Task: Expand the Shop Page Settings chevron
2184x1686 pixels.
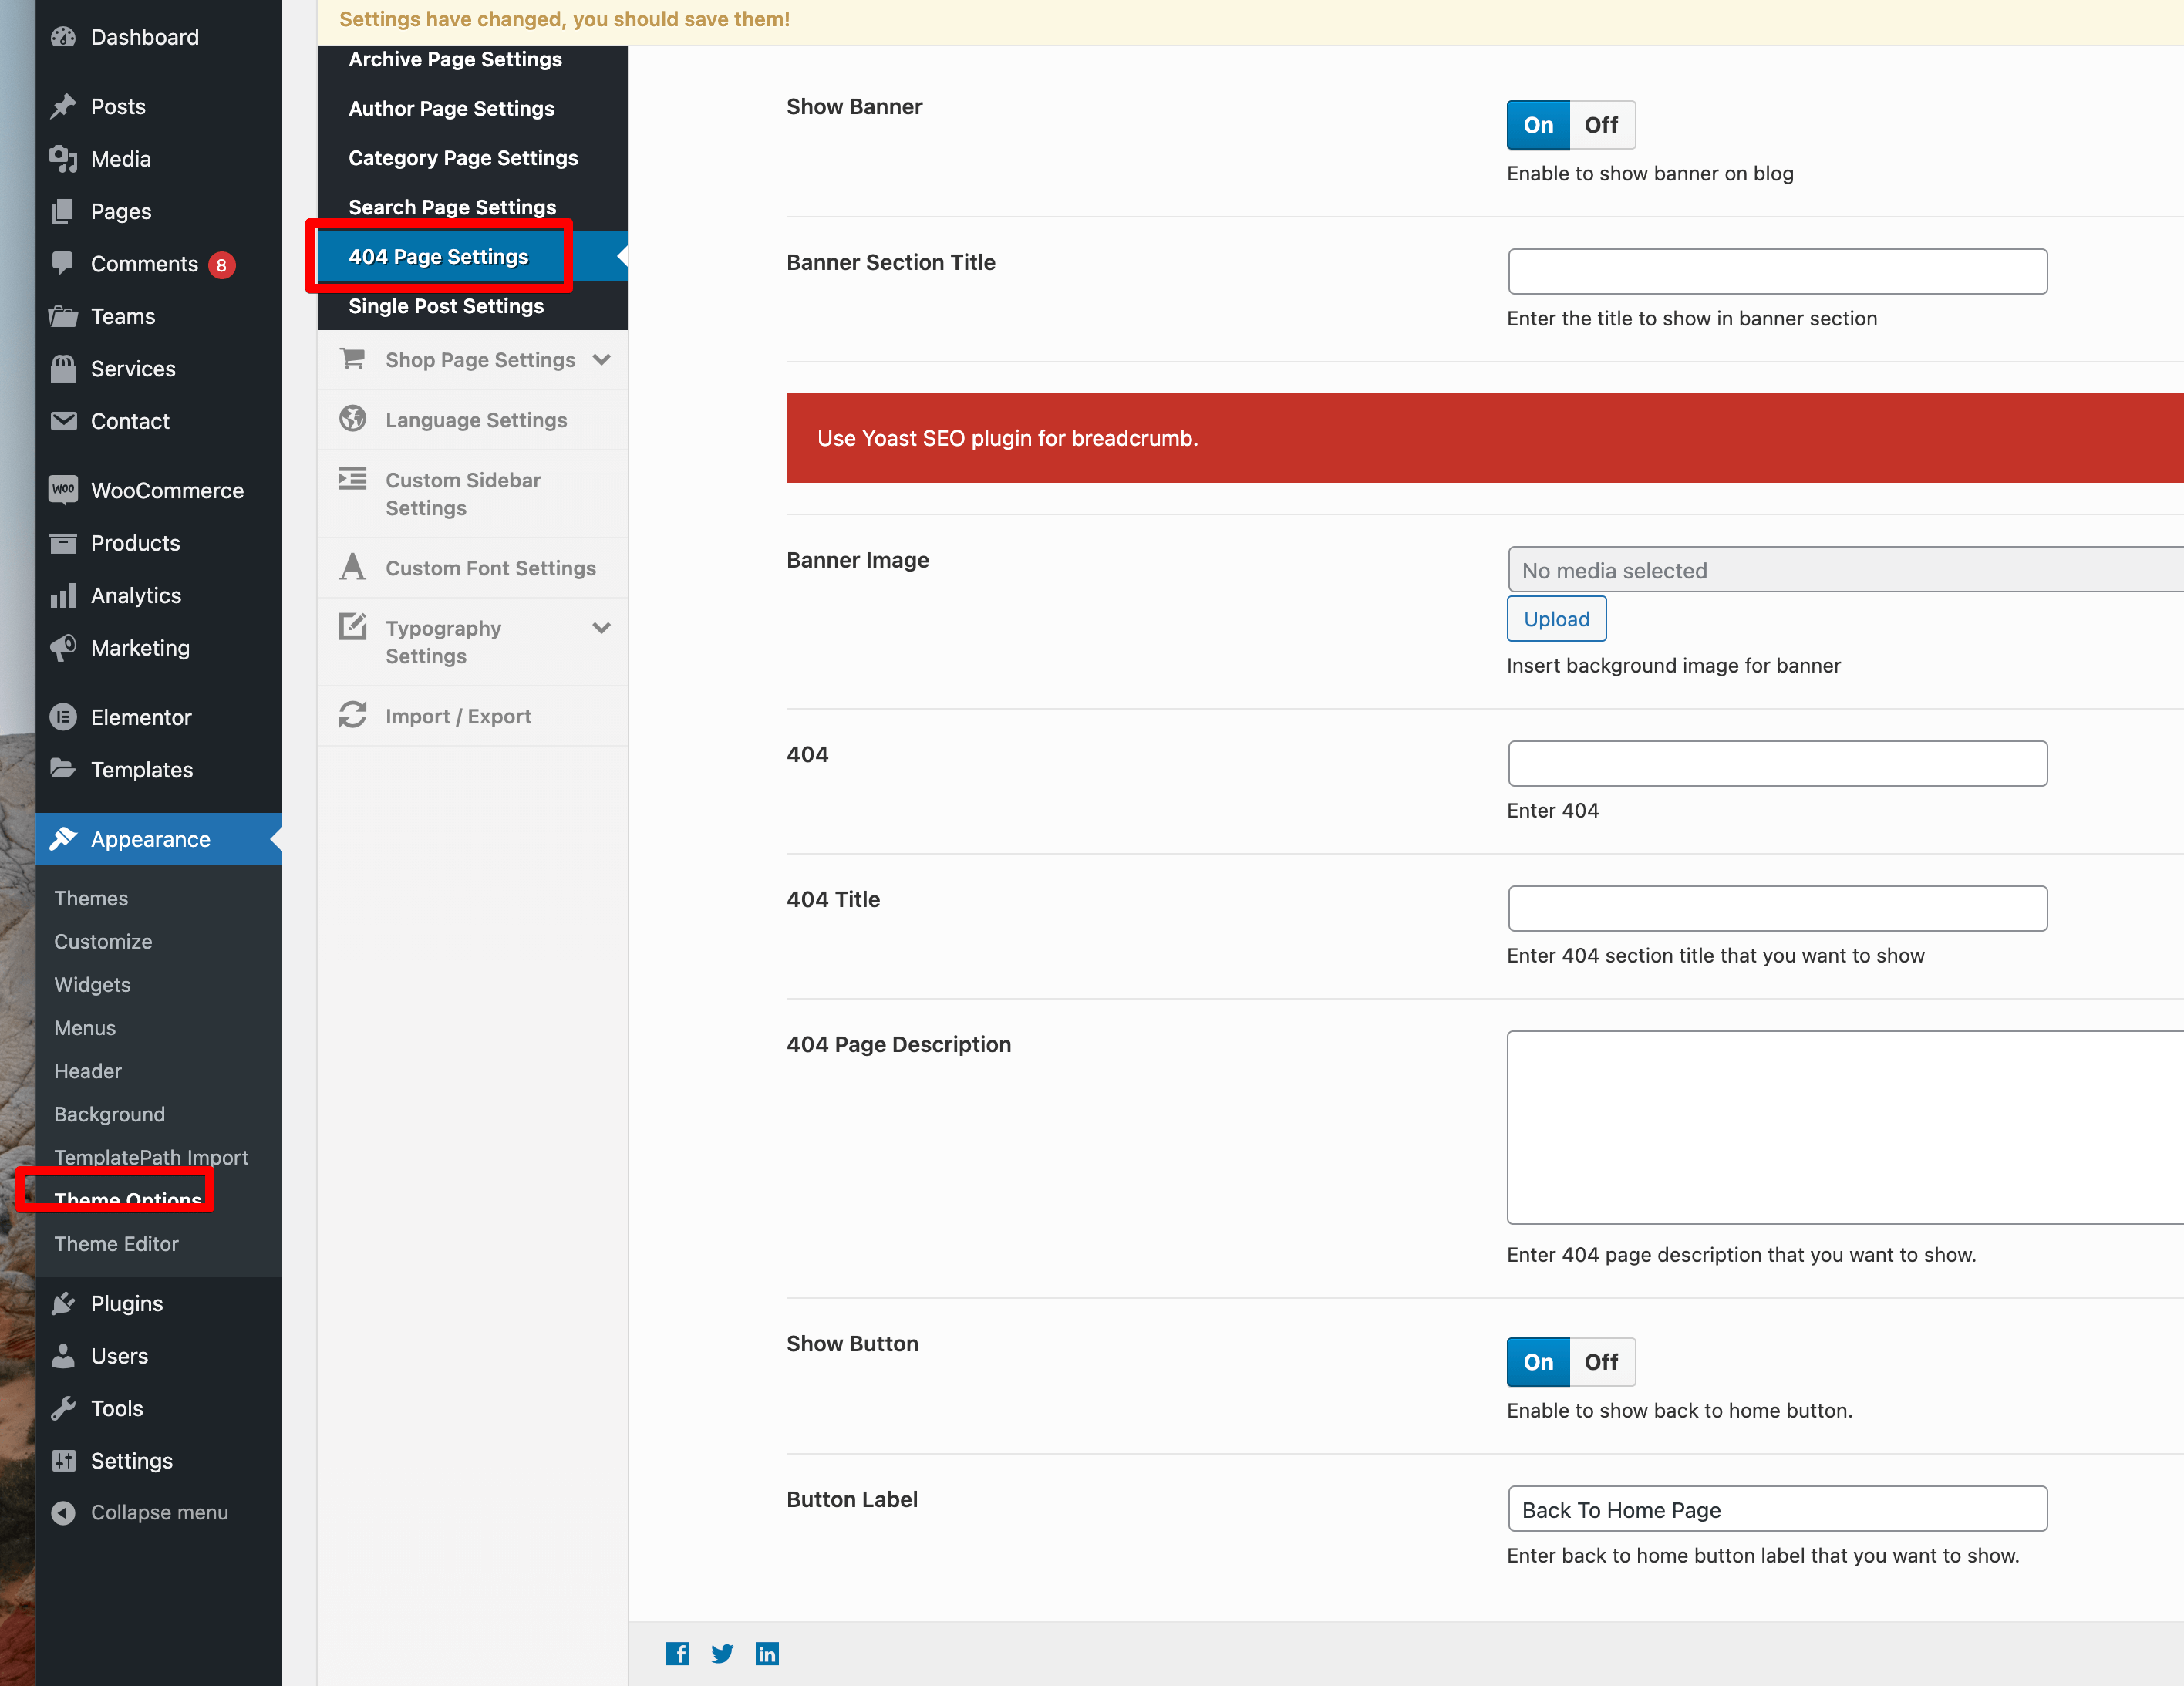Action: click(601, 359)
